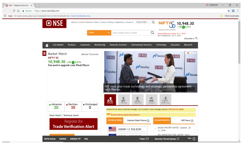The height and width of the screenshot is (145, 244).
Task: Open the Domestic Investors menu
Action: point(118,45)
